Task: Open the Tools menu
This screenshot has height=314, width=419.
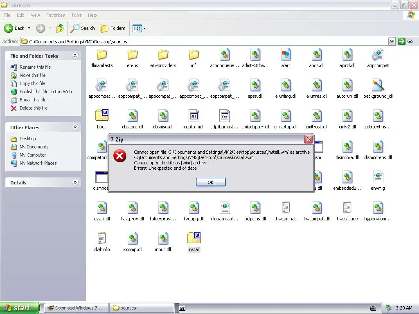Action: pos(77,15)
